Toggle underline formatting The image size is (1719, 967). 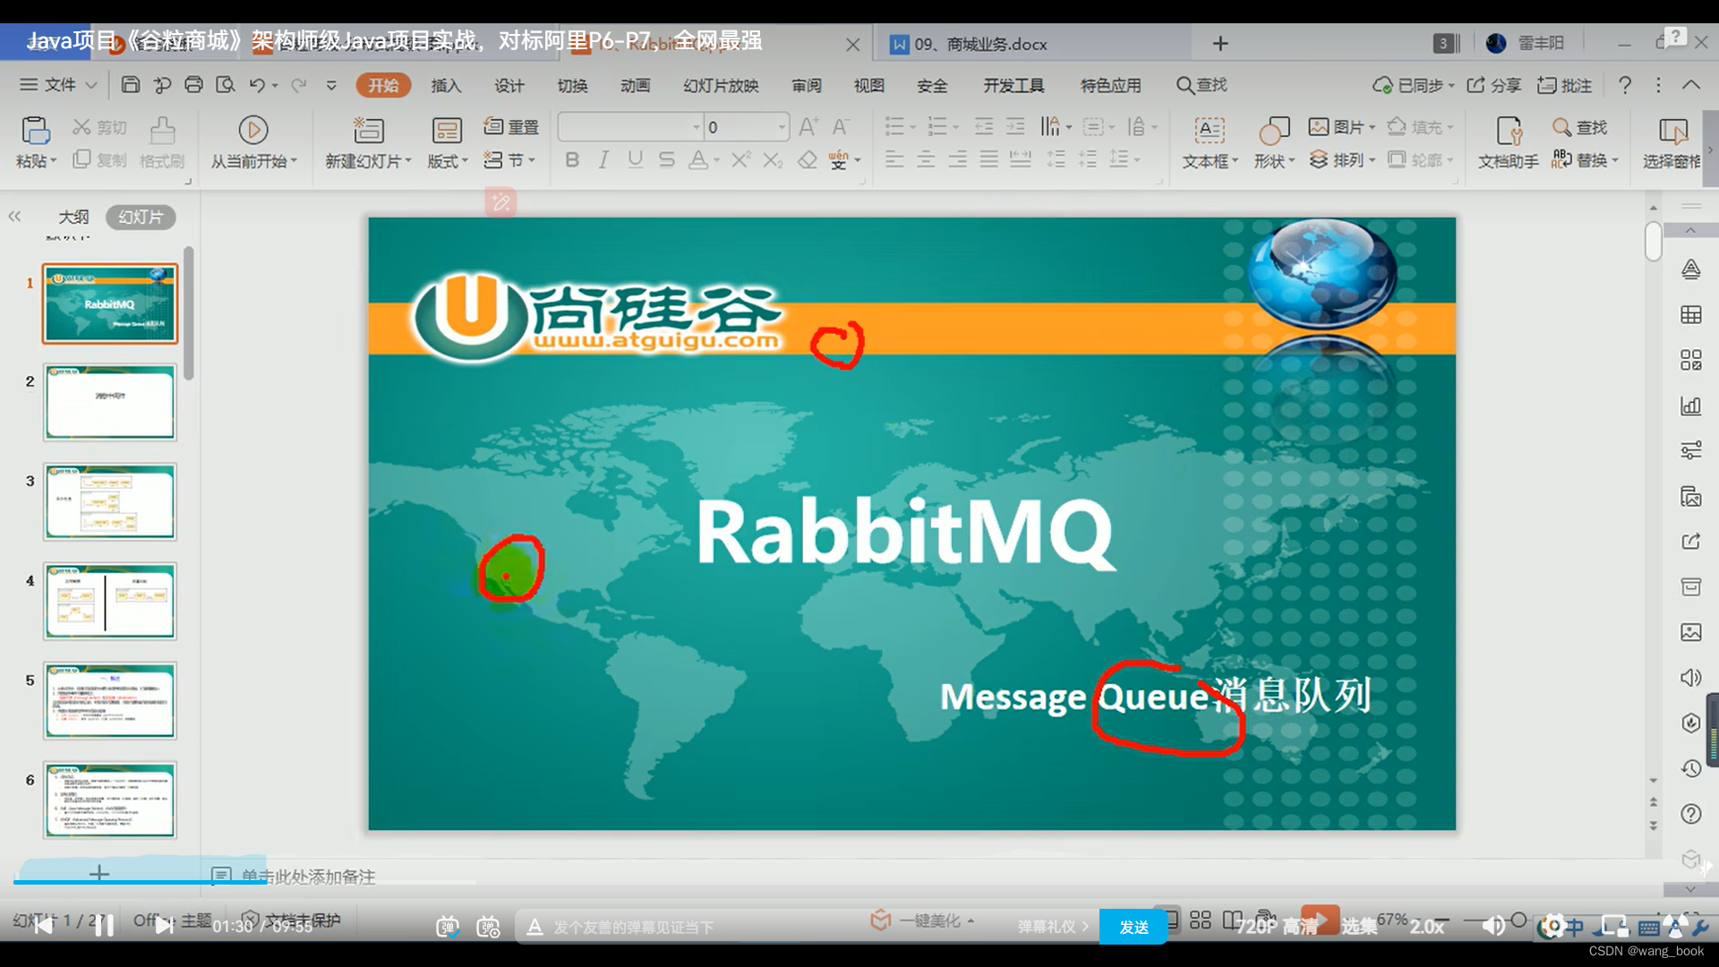(x=635, y=159)
